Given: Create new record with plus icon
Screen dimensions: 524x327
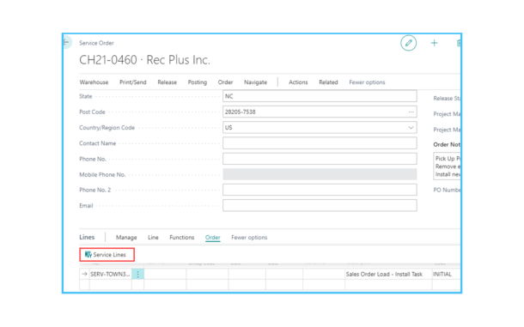Looking at the screenshot, I should point(434,43).
